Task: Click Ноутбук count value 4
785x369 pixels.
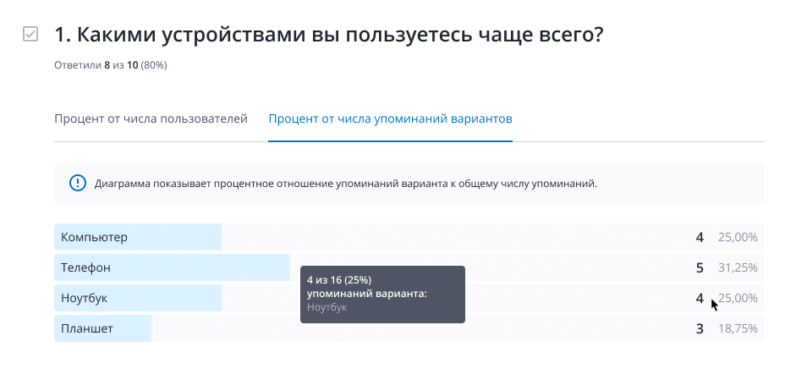Action: coord(700,299)
